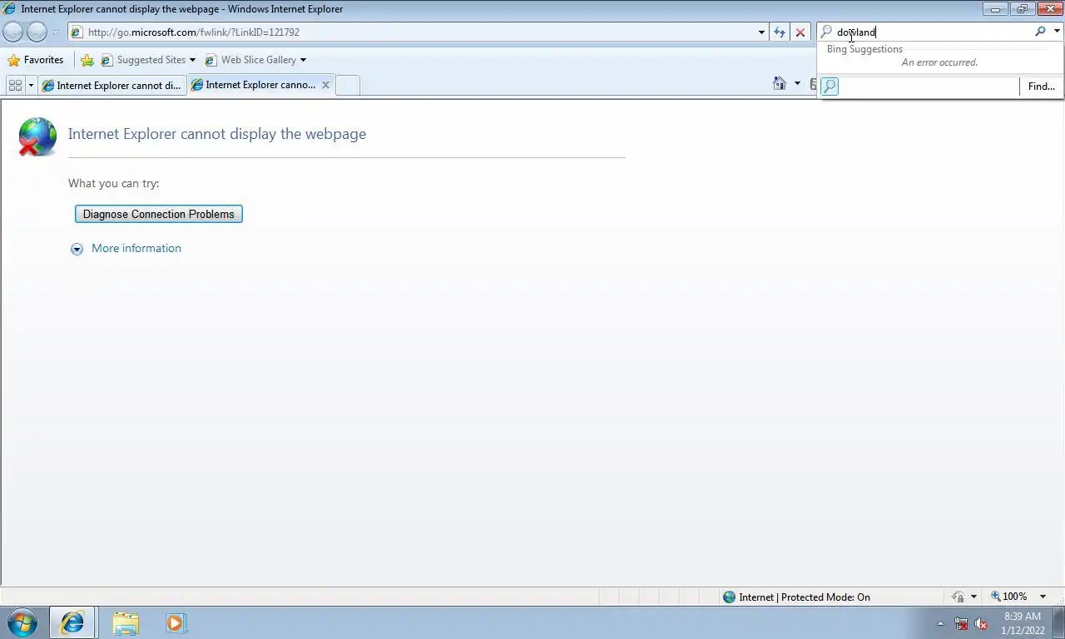This screenshot has width=1065, height=639.
Task: Click the page icon in address bar
Action: tap(77, 32)
